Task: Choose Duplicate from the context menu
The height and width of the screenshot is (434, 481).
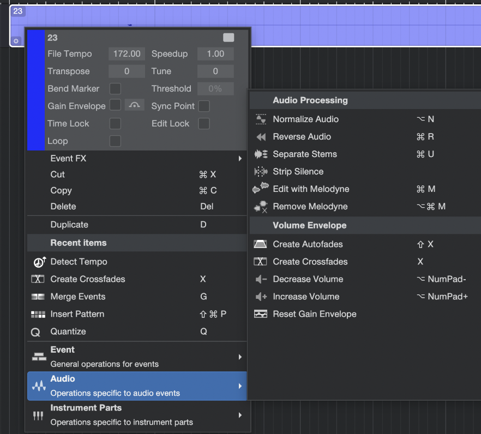Action: [x=69, y=225]
